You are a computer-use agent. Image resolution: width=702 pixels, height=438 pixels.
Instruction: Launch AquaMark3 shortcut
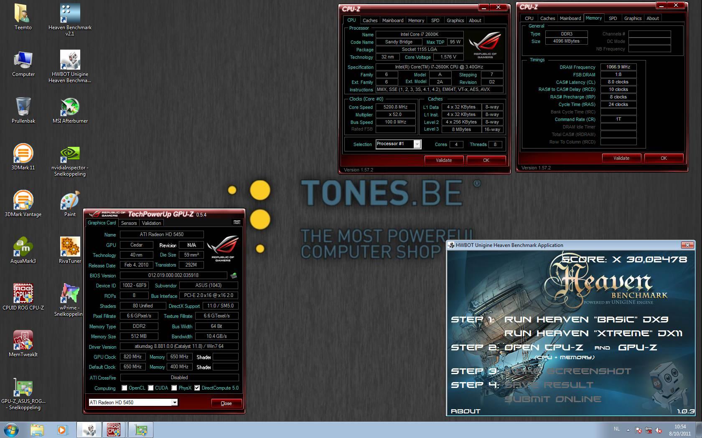[23, 250]
